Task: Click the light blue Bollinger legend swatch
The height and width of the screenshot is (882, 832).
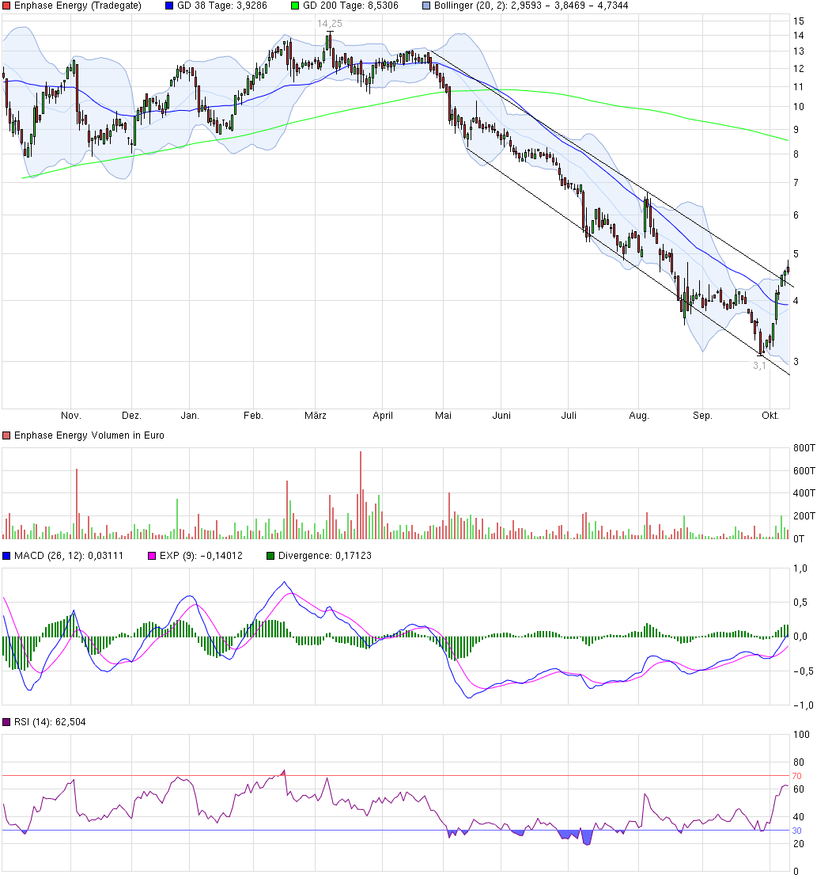Action: (x=426, y=6)
